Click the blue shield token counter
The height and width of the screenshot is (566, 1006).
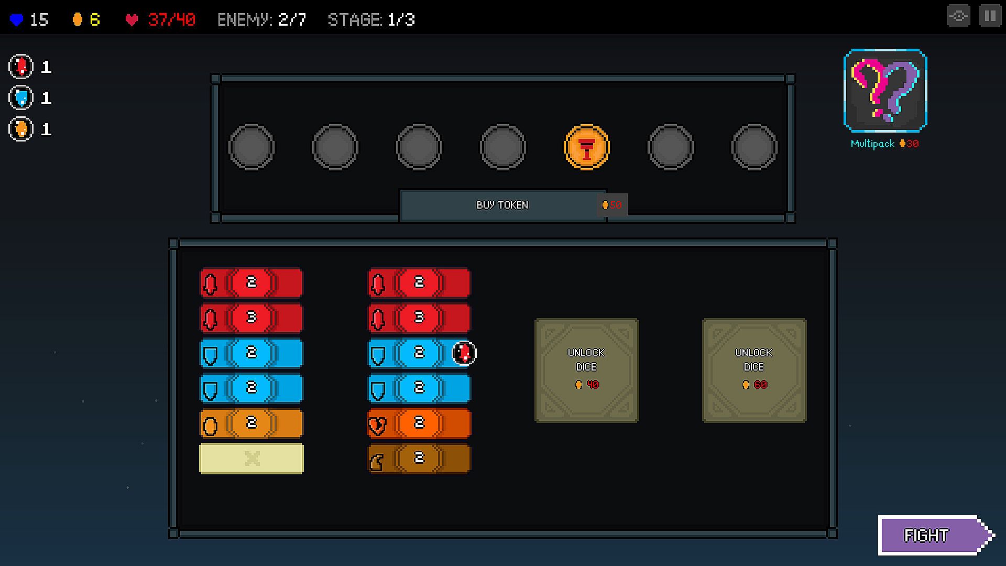point(21,97)
